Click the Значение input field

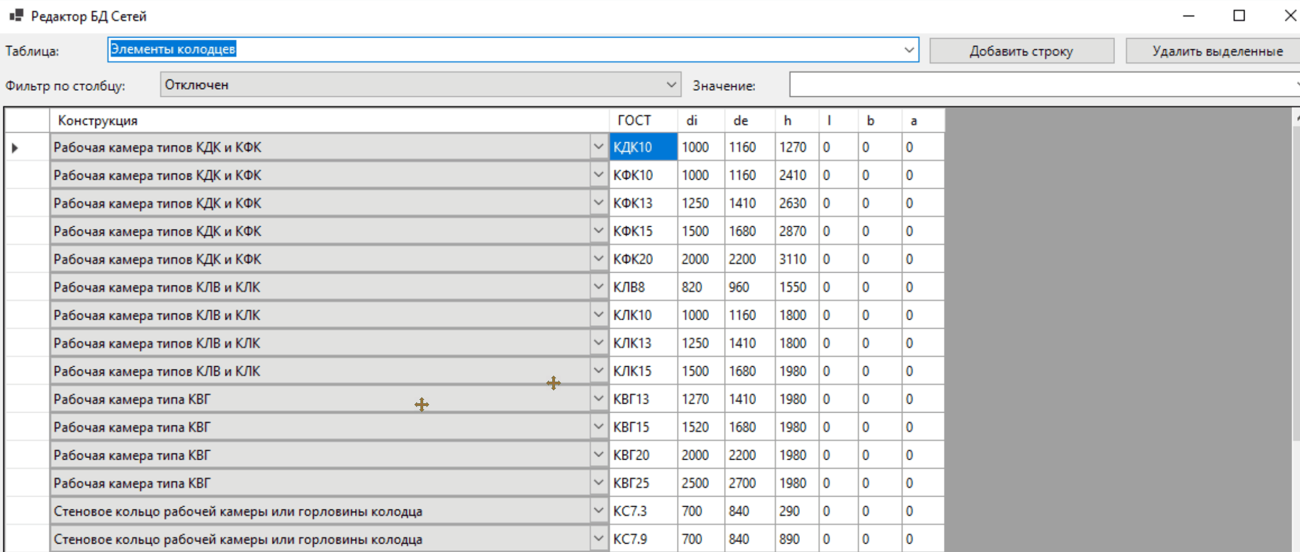pyautogui.click(x=1041, y=85)
